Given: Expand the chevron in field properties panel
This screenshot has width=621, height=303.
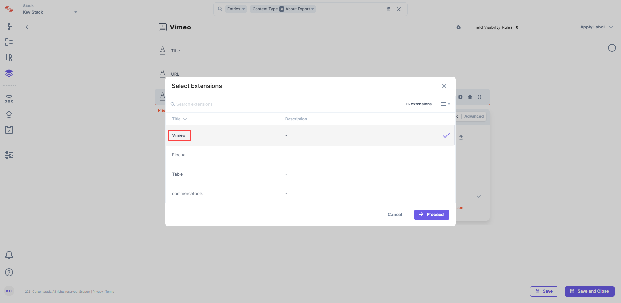Looking at the screenshot, I should pos(479,196).
